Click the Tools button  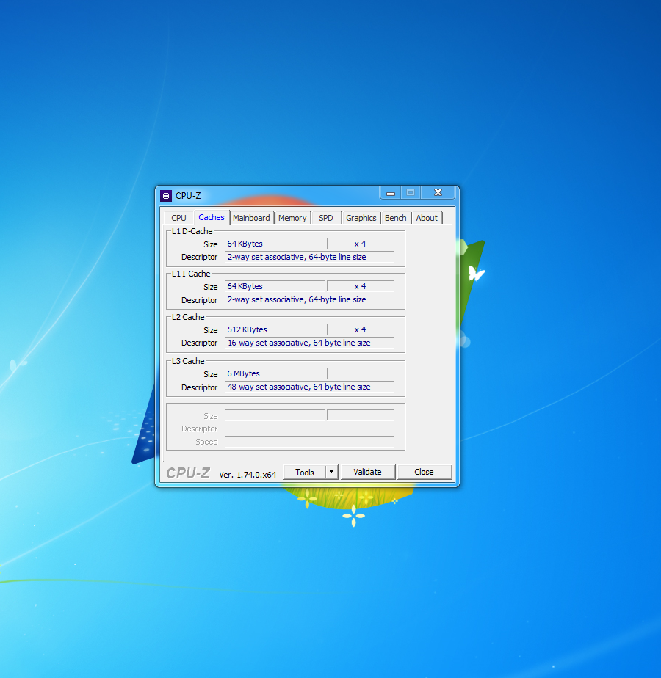305,472
